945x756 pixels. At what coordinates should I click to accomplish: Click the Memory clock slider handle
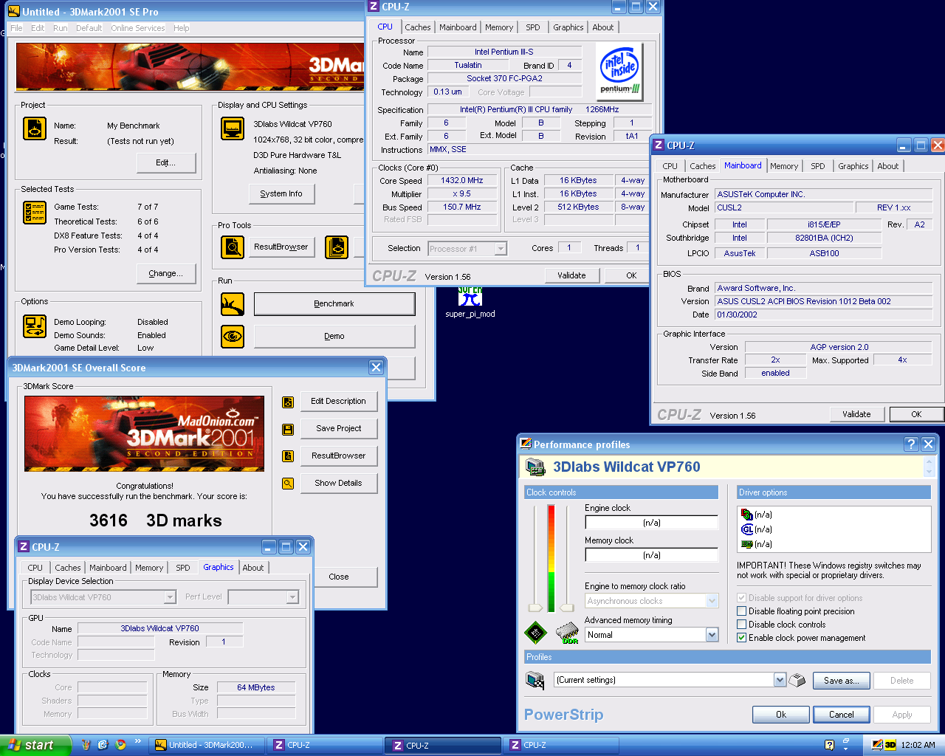[567, 608]
